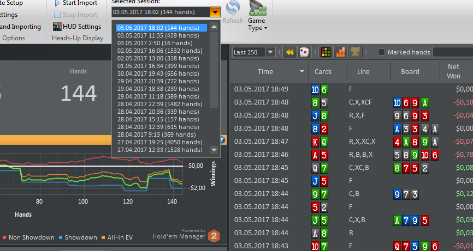Screen dimensions: 473x251
Task: Open HUD Settings
Action: (76, 26)
